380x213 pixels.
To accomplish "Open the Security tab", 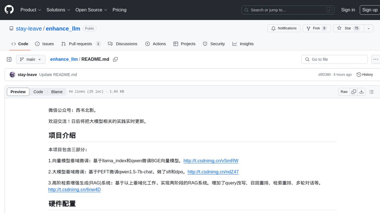I will [x=214, y=44].
